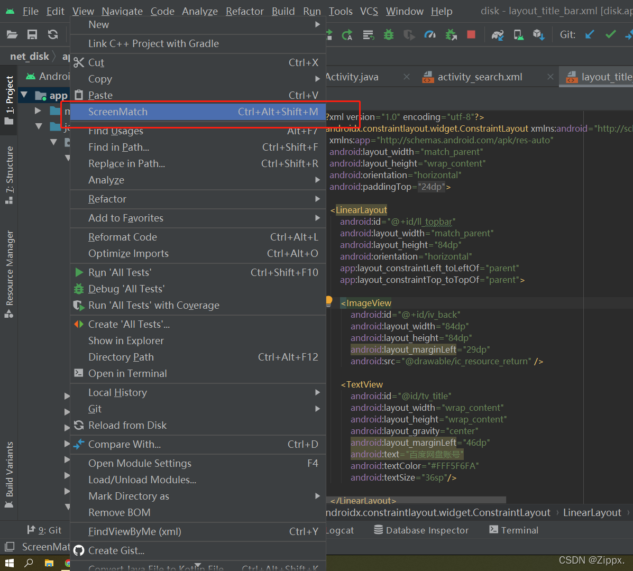Viewport: 633px width, 571px height.
Task: Select Open in Terminal menu entry
Action: (x=198, y=373)
